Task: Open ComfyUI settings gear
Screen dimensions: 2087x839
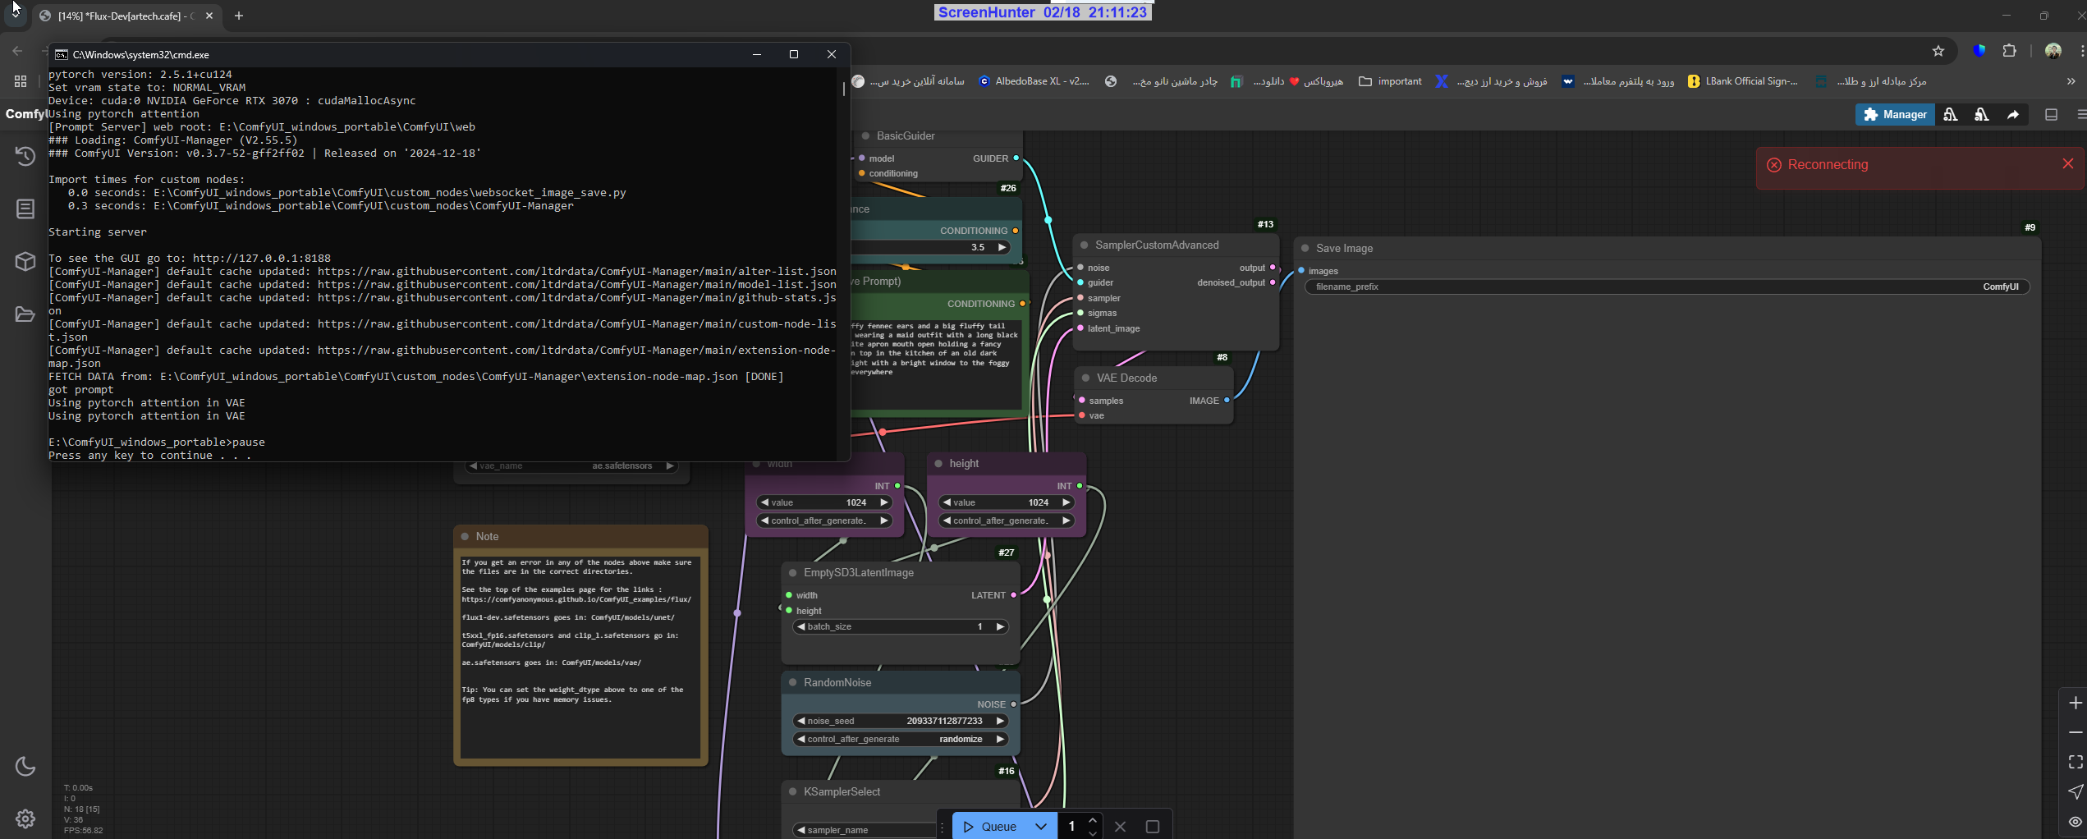Action: [25, 818]
